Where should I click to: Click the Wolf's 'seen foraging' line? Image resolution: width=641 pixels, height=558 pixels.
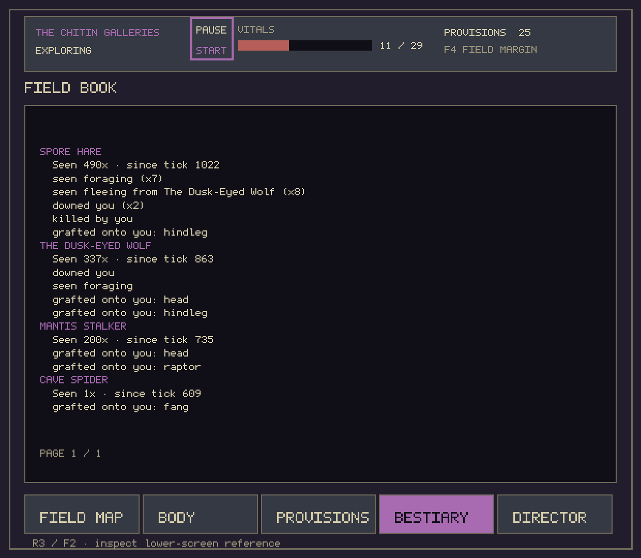coord(93,286)
